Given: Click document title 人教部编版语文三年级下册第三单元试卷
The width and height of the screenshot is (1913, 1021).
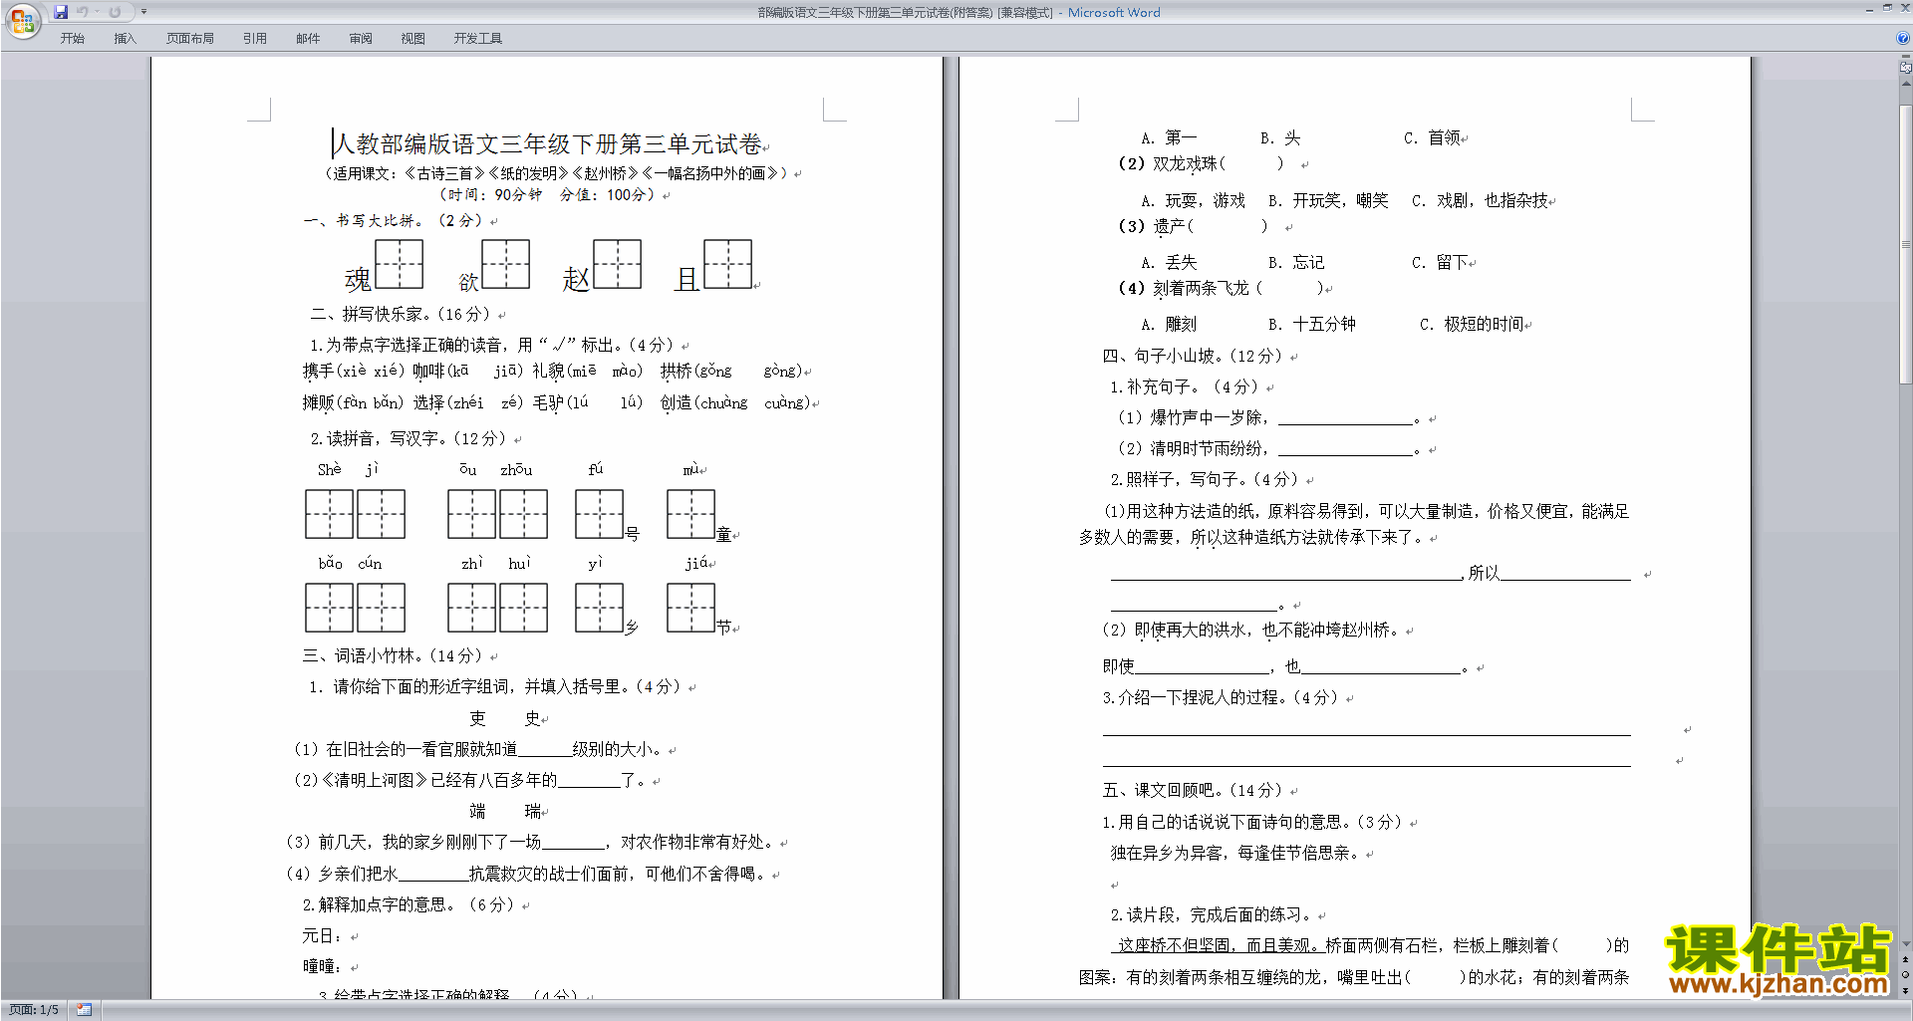Looking at the screenshot, I should [x=548, y=144].
